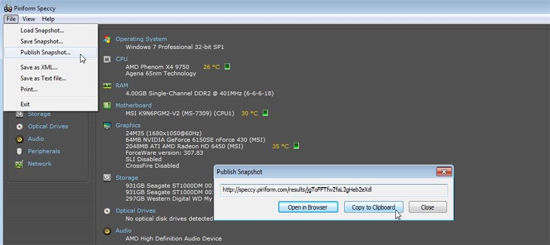Click the Storage disk icon in summary
550x245 pixels.
(107, 178)
